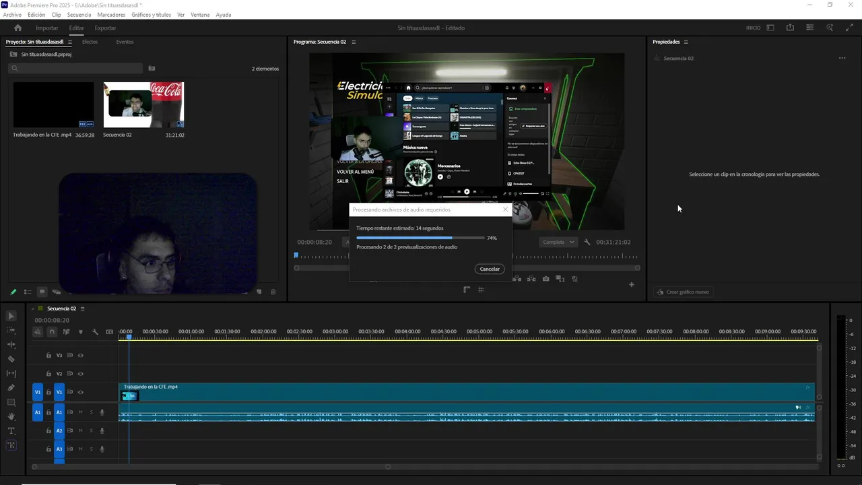Open the Program monitor button editor plus
Viewport: 862px width, 485px height.
(632, 285)
